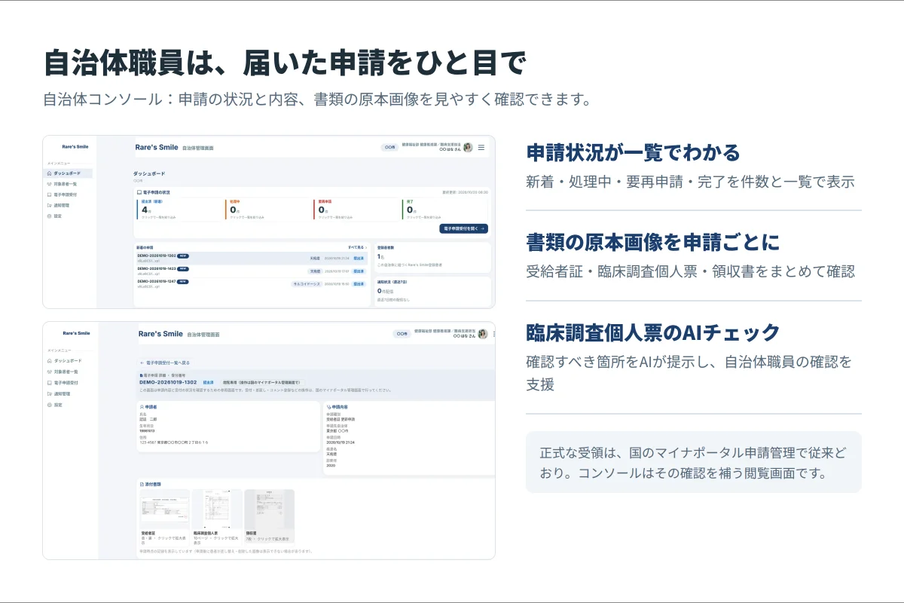Click the slide title 自治体職員は、届いた申請をひと目で
Viewport: 904px width, 603px height.
coord(284,63)
